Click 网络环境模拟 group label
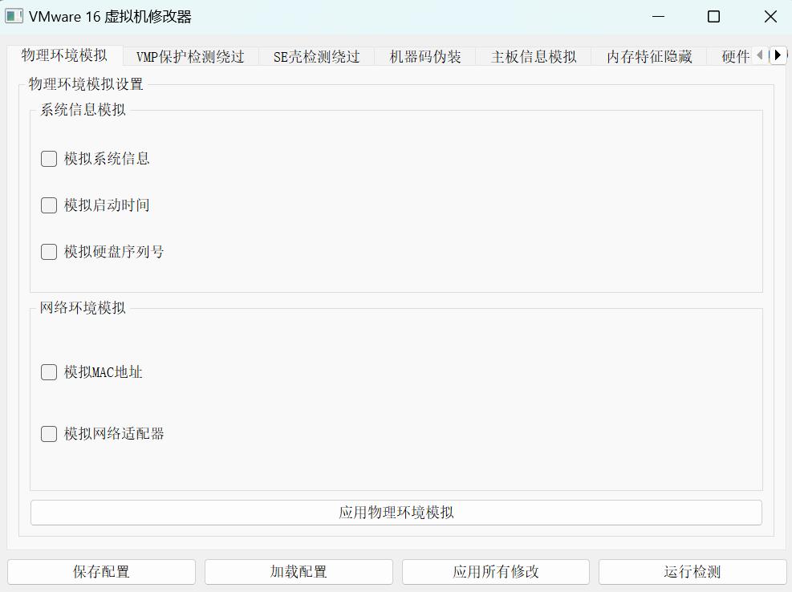 (83, 307)
